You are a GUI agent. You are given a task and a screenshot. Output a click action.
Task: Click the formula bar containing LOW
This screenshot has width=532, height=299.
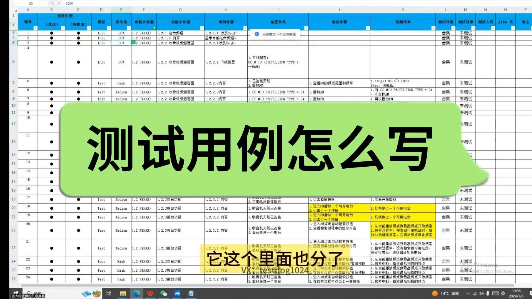298,3
